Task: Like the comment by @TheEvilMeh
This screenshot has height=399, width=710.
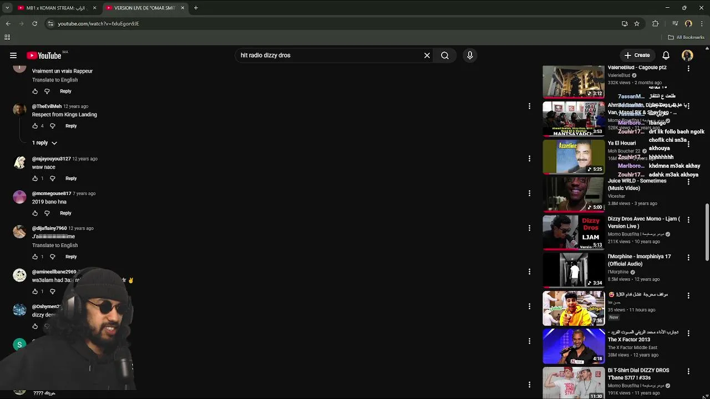Action: (35, 126)
